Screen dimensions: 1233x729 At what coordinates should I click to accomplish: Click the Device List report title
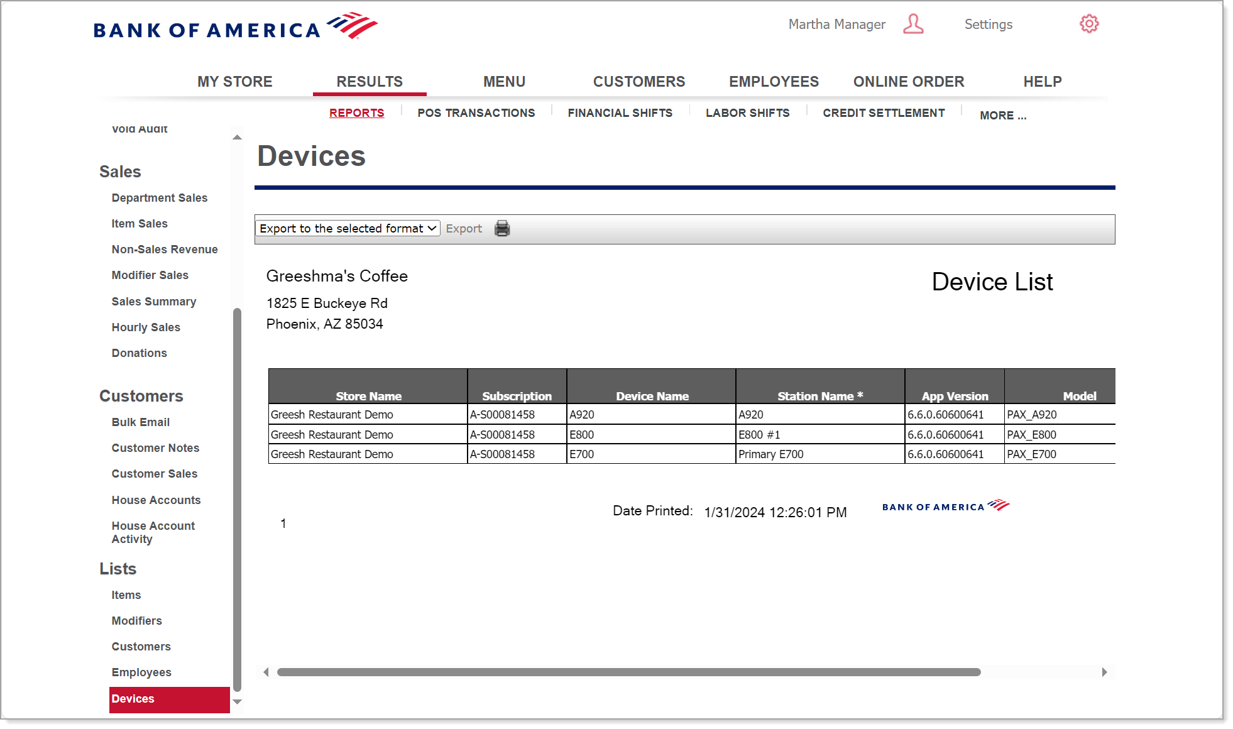[992, 282]
